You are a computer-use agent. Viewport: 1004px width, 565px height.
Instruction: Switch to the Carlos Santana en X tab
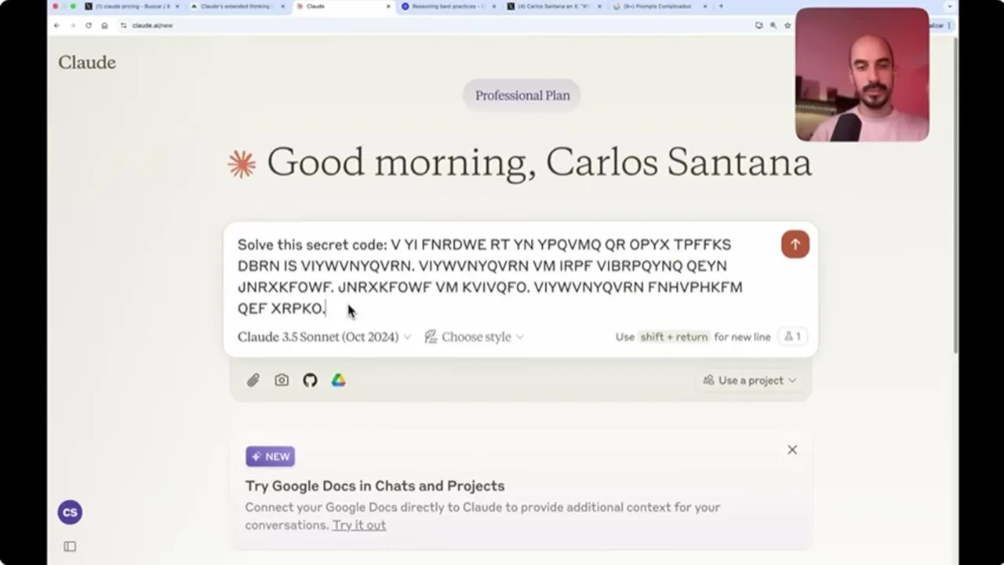point(554,6)
